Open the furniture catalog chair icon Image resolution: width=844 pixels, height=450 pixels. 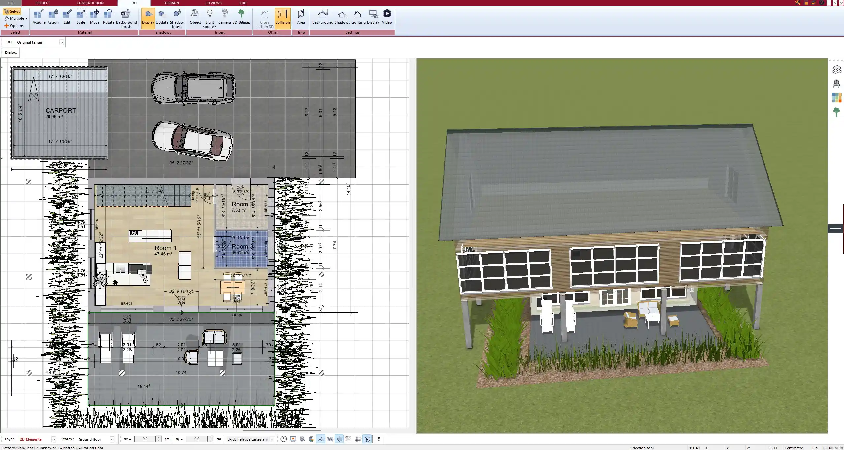[x=836, y=84]
